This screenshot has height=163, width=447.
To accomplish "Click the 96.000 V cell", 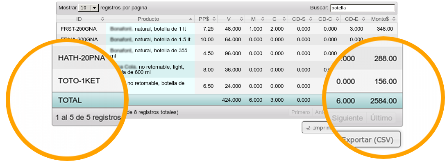I will coord(233,53).
